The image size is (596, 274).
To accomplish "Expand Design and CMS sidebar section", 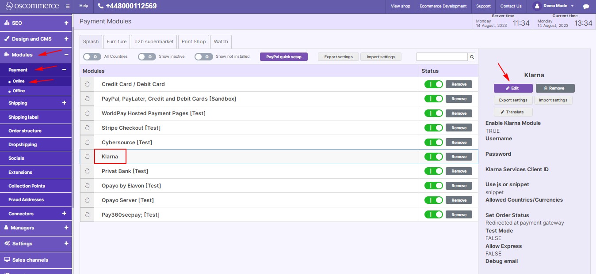I will (x=66, y=39).
